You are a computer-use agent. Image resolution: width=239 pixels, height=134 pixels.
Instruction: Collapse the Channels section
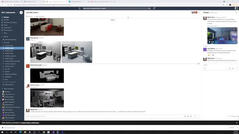point(2,43)
